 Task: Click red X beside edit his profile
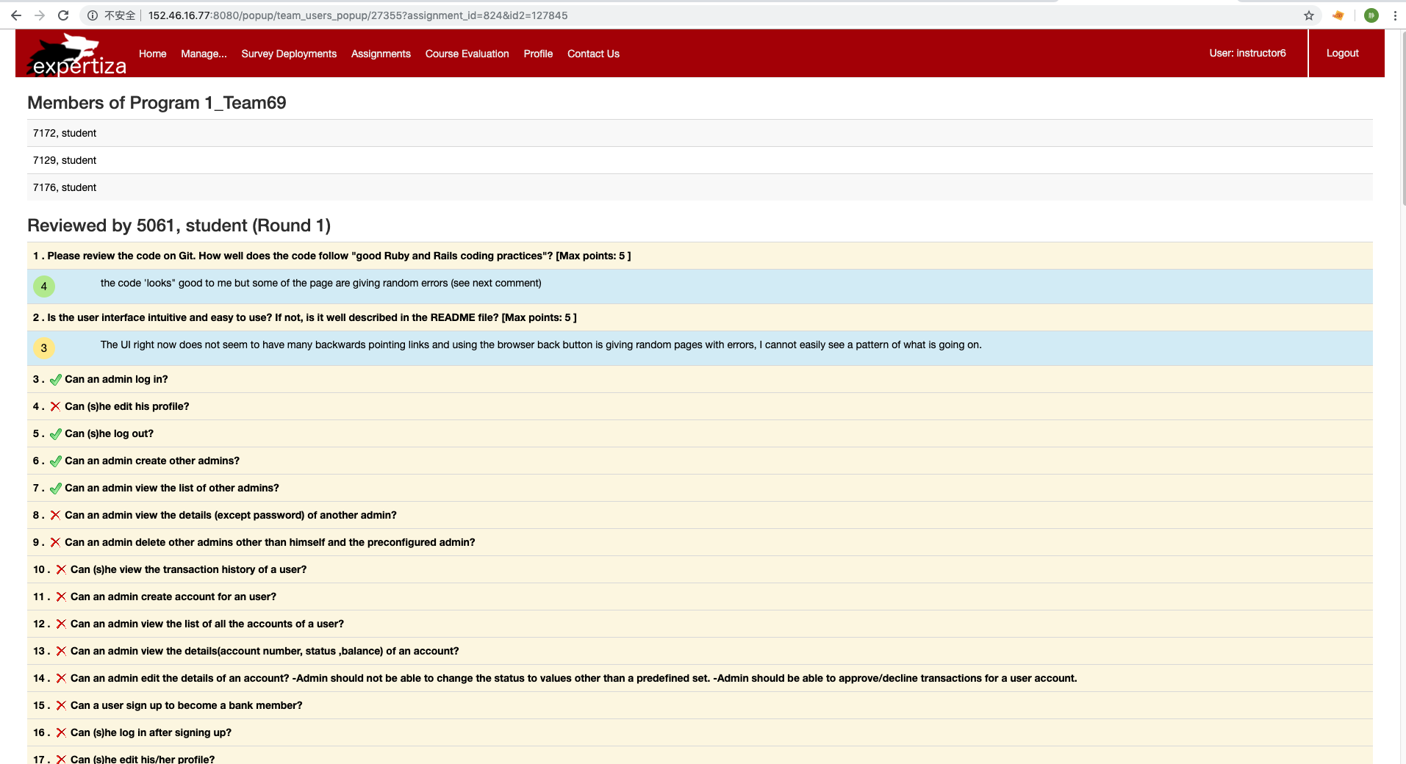(x=55, y=407)
